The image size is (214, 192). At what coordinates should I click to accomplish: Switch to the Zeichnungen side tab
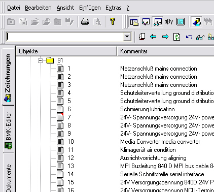pos(8,77)
